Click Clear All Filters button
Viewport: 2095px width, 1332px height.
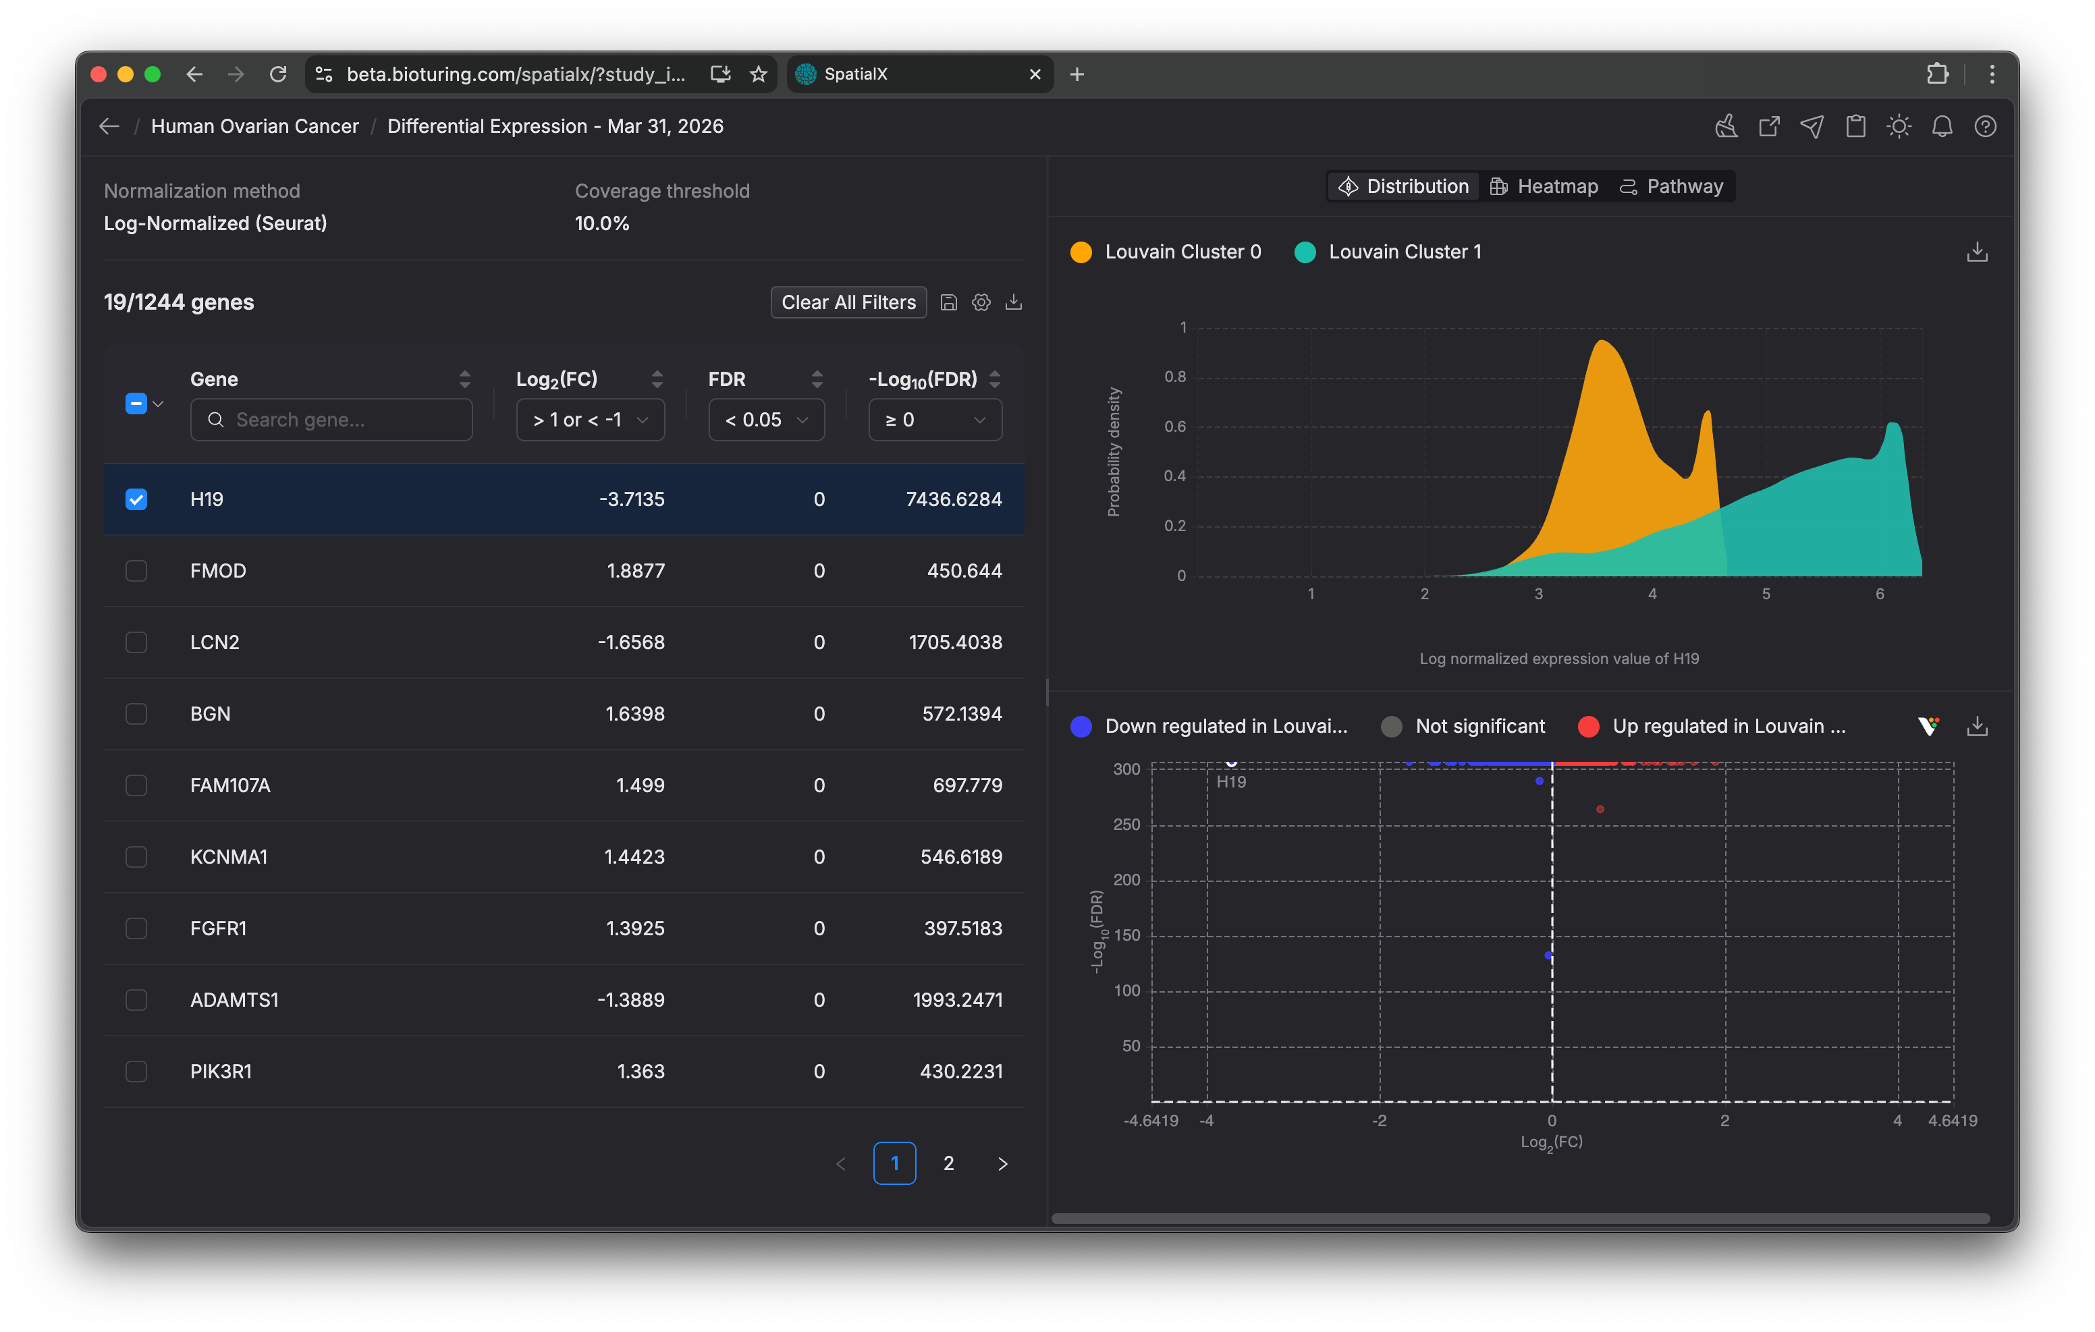pos(848,303)
